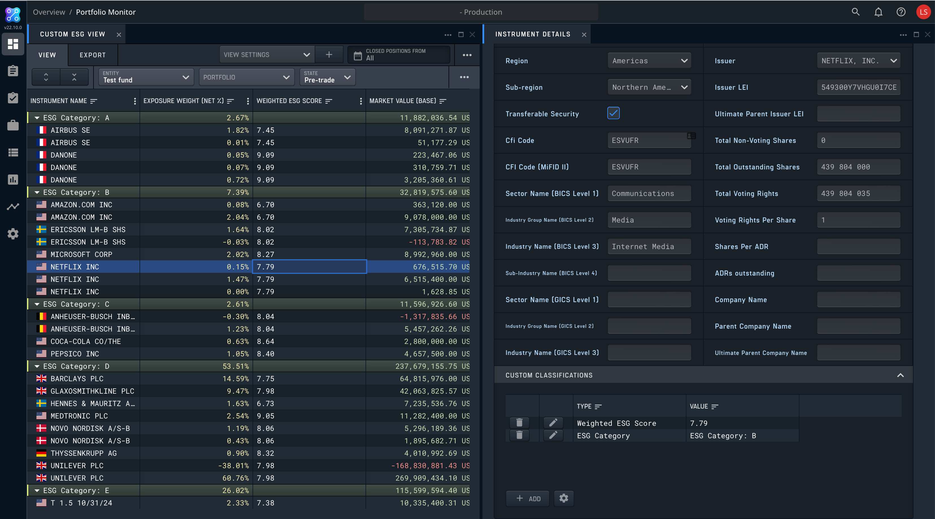Open the State dropdown showing Pre-trade

[327, 77]
